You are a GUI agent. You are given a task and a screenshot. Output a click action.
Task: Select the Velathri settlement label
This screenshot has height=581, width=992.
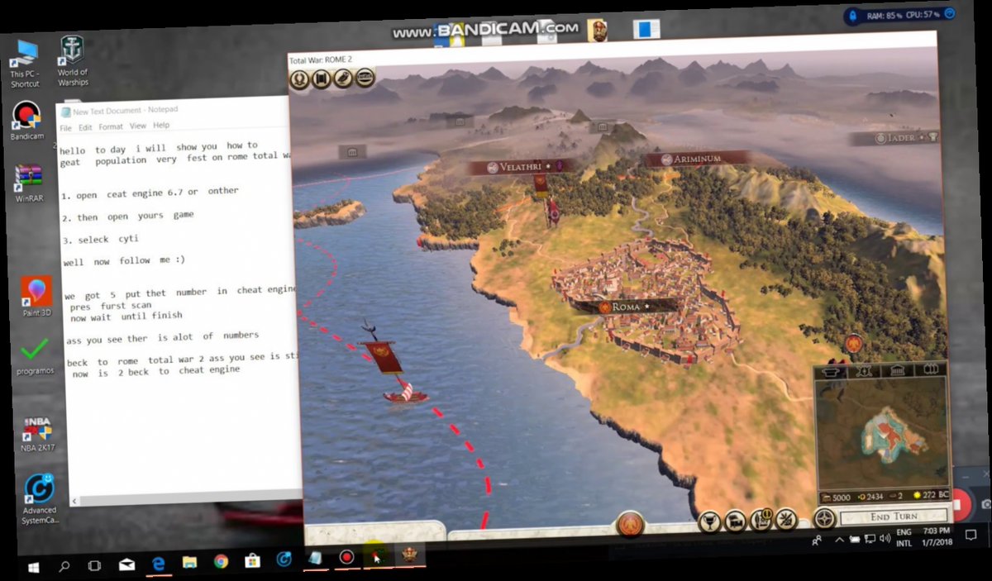521,167
